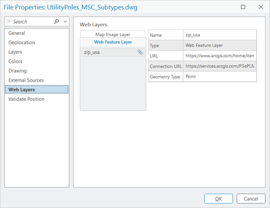Select the Drawing category
270x208 pixels.
(x=18, y=71)
